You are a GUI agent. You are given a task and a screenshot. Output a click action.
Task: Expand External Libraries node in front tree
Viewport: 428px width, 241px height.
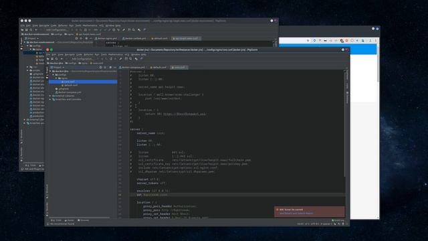click(x=50, y=96)
